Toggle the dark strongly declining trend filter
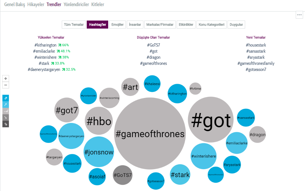The image size is (305, 191). pyautogui.click(x=6, y=124)
